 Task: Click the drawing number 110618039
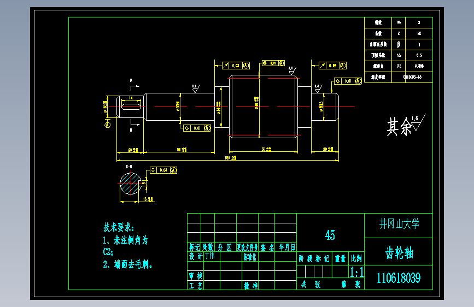(x=399, y=278)
